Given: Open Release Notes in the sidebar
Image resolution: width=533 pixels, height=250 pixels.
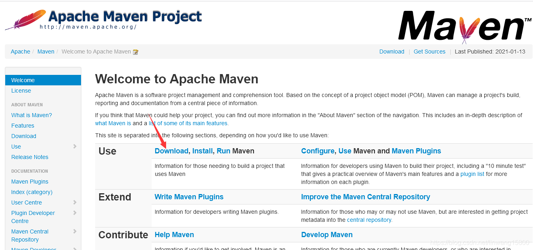Looking at the screenshot, I should (30, 157).
